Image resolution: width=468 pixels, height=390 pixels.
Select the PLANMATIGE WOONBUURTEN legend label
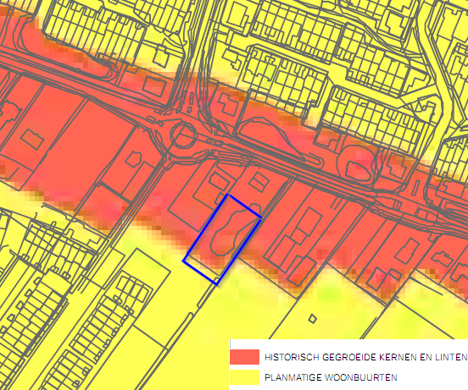[331, 377]
